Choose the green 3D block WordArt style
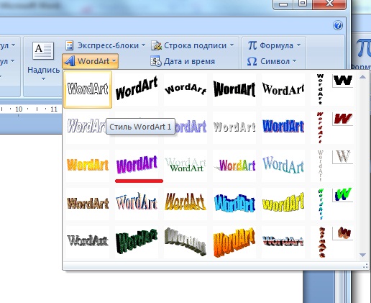Screen dimensions: 371x303 pyautogui.click(x=137, y=242)
